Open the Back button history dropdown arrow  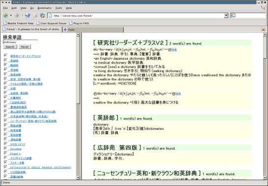point(11,16)
